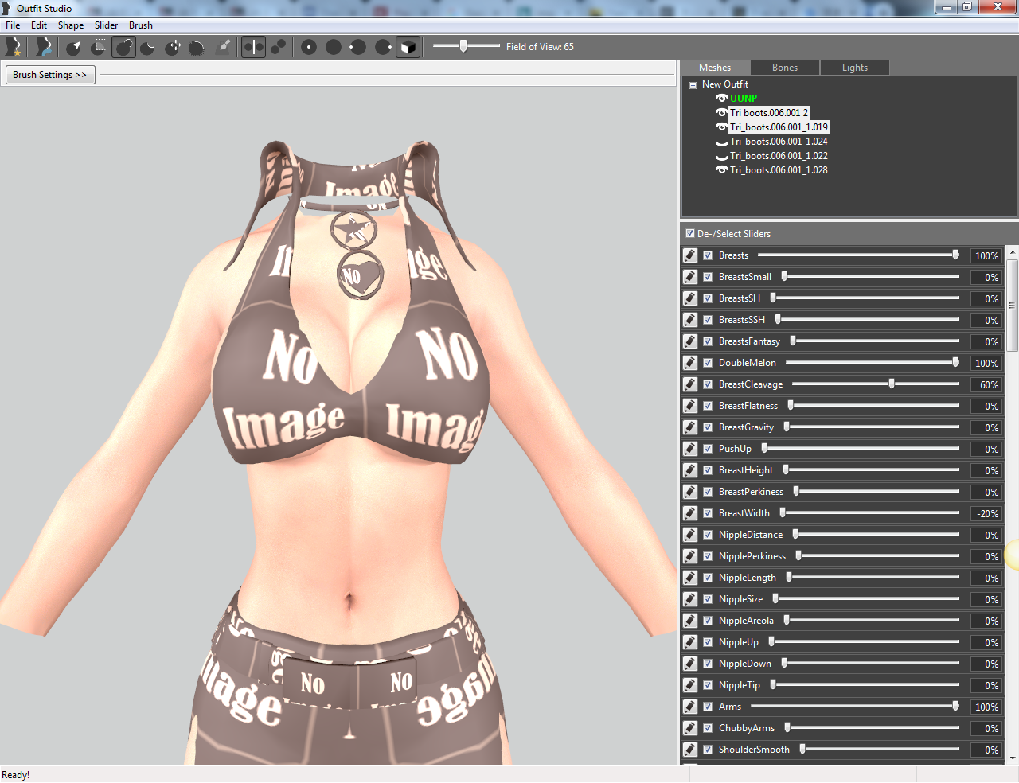Select the Tri_boots.006.001_1.028 mesh name
Viewport: 1019px width, 783px height.
click(x=779, y=170)
